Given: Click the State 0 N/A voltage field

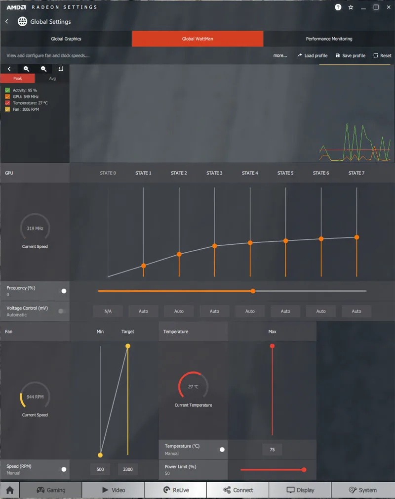Looking at the screenshot, I should click(108, 311).
